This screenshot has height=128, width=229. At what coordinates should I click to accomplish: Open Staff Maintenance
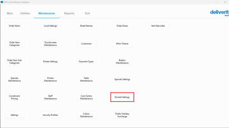50,97
